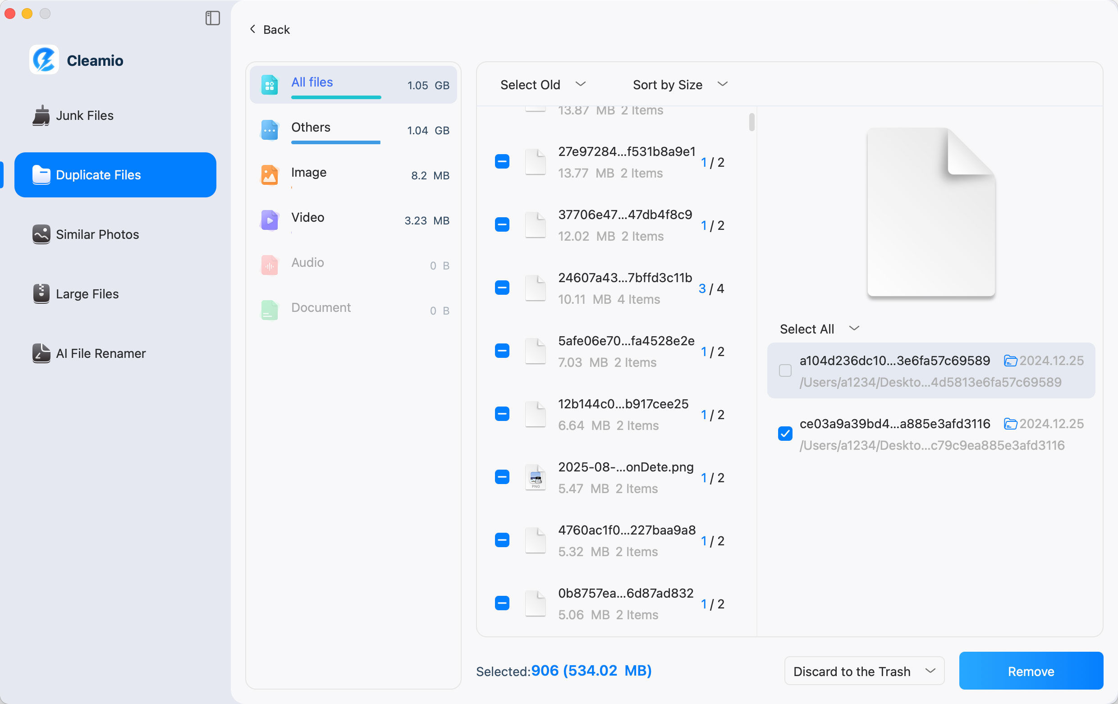Open the Select Old dropdown
1118x704 pixels.
coord(542,84)
